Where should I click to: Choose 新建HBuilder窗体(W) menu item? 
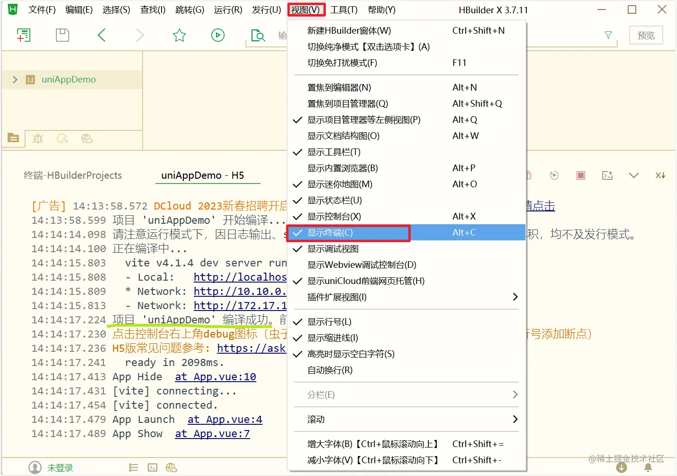coord(407,31)
